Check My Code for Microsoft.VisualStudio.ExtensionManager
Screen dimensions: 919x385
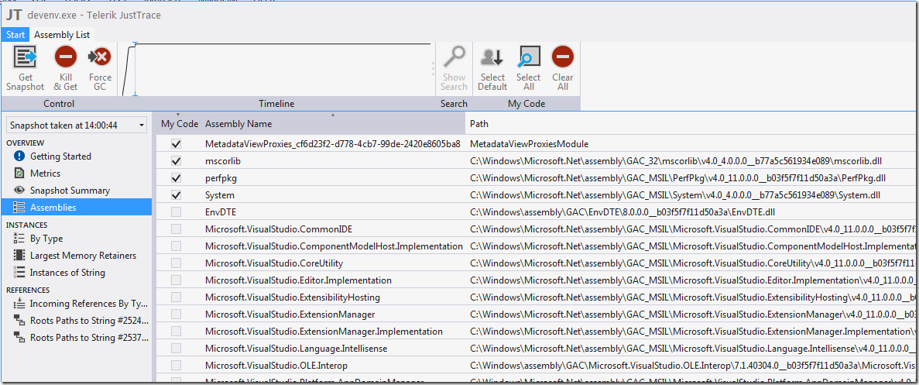[176, 314]
